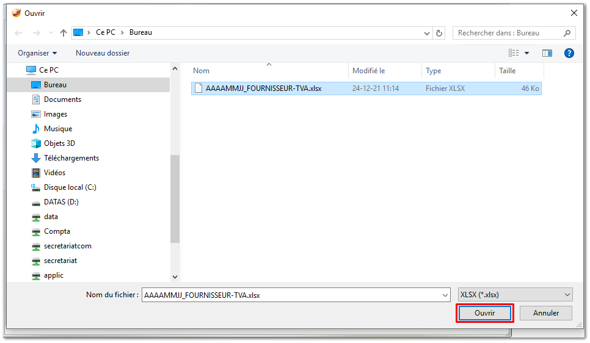Toggle the preview pane

pos(547,53)
